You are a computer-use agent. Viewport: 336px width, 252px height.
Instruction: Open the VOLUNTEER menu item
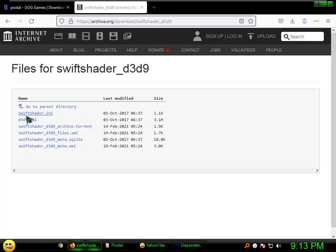243,50
